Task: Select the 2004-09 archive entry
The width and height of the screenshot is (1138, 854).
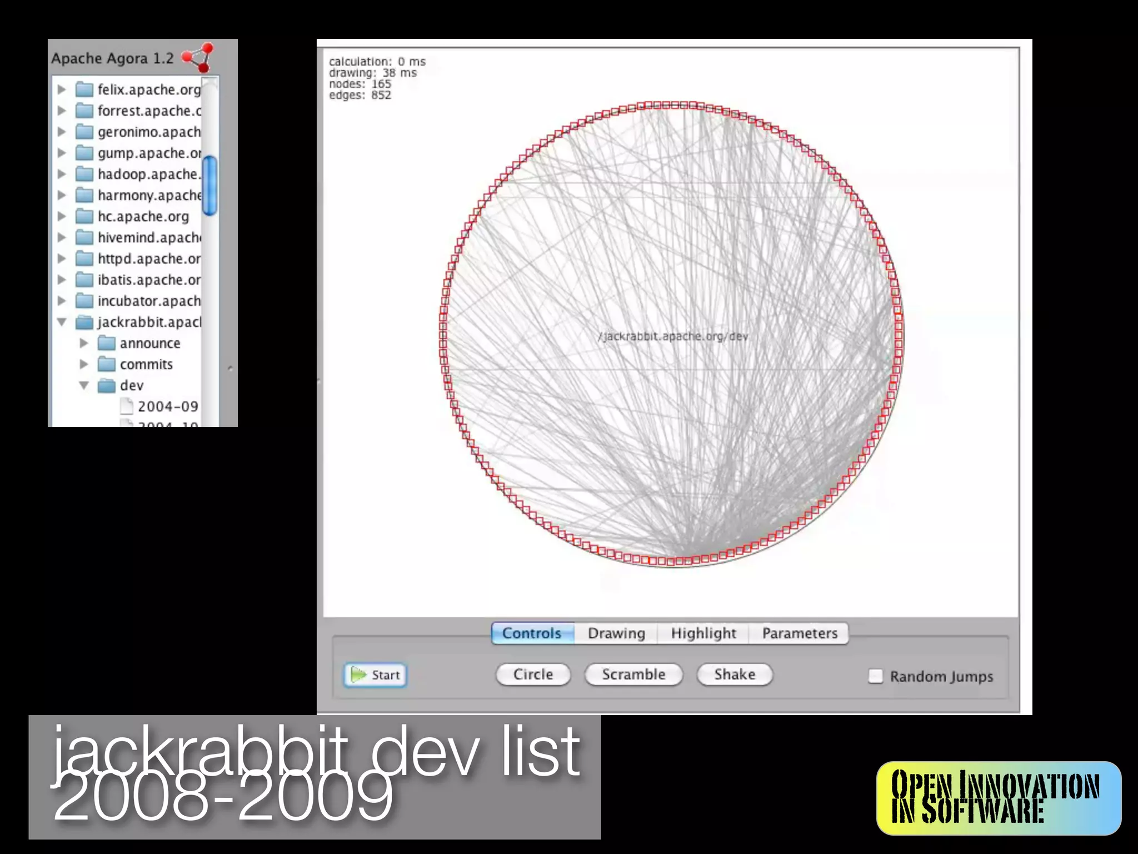Action: [168, 406]
